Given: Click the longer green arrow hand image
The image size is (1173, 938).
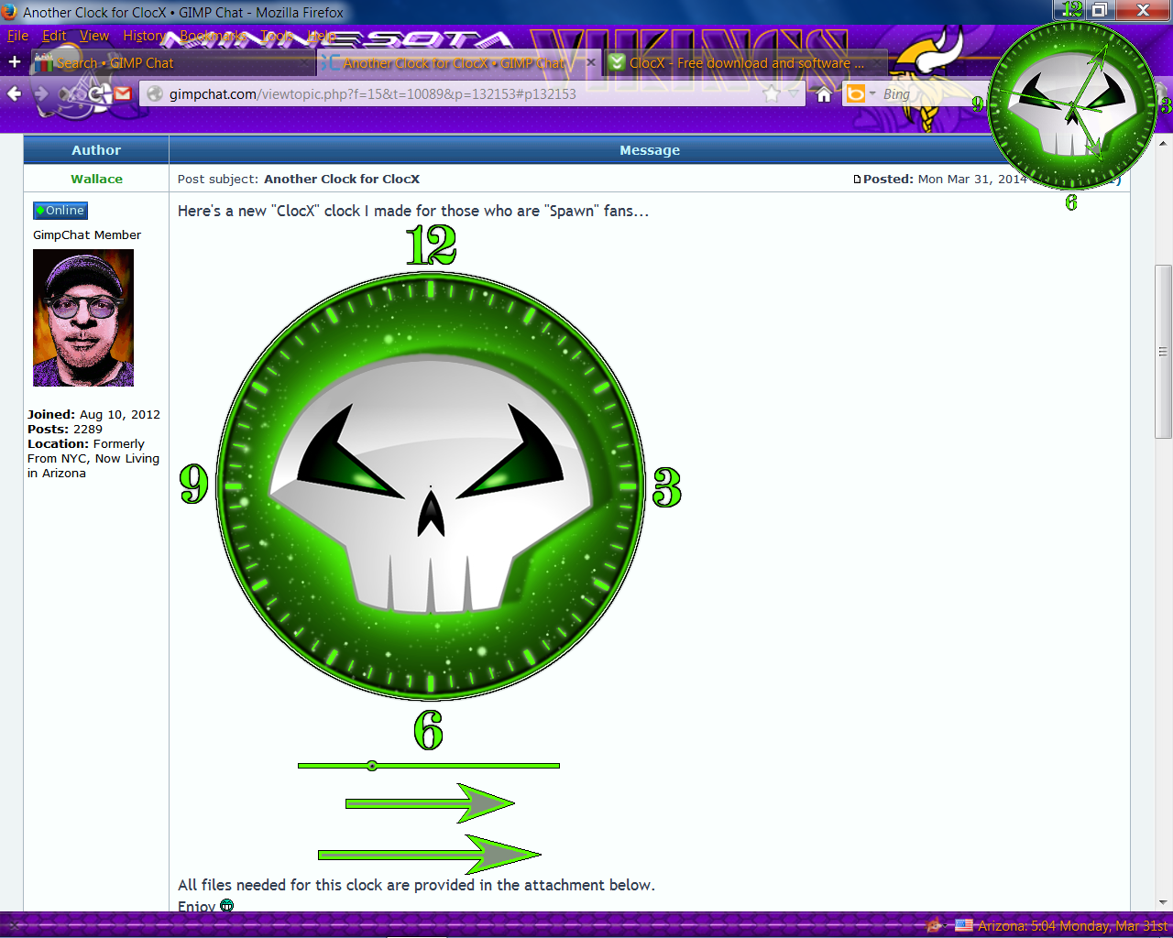Looking at the screenshot, I should pos(430,855).
